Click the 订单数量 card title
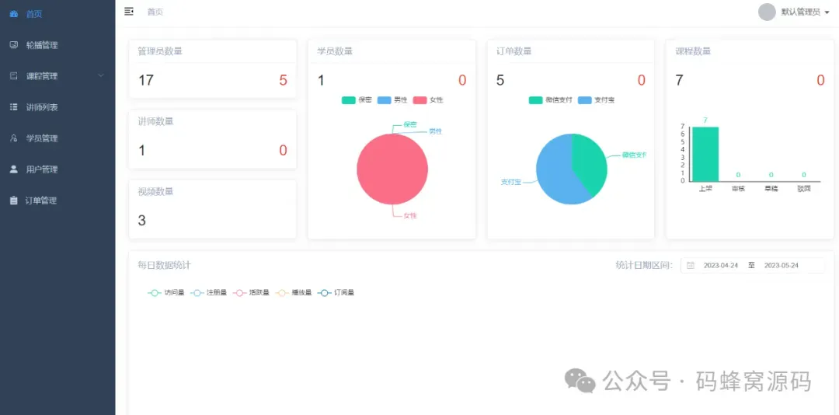 pos(513,51)
